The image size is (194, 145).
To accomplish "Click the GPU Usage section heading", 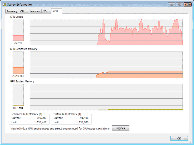I will coord(16,17).
